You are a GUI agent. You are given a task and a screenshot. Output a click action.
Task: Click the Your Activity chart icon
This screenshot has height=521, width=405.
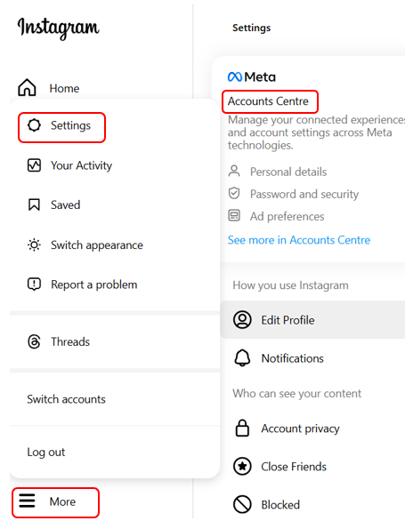pos(34,165)
